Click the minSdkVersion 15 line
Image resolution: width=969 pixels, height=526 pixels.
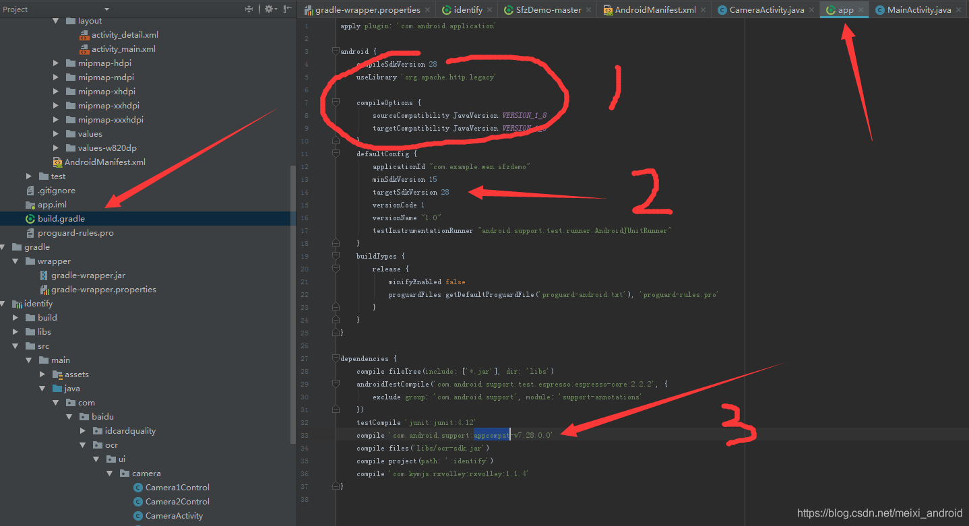404,179
